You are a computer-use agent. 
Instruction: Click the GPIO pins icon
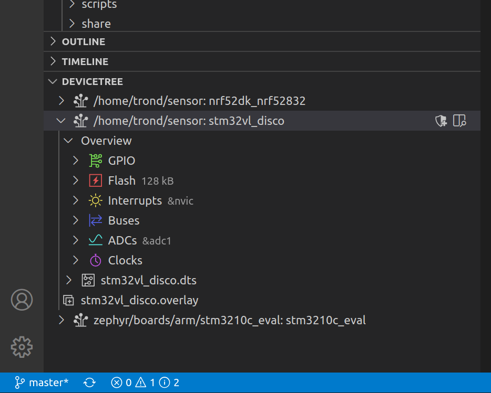[96, 161]
